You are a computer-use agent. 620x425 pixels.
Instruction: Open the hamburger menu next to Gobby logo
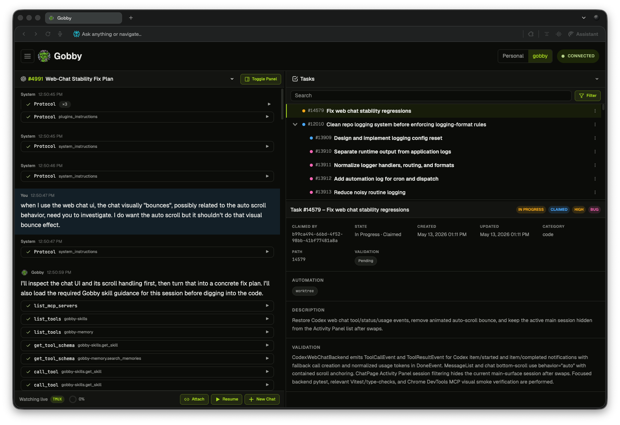click(x=28, y=56)
